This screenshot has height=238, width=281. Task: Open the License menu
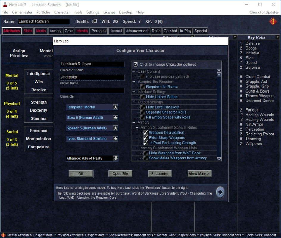click(109, 12)
